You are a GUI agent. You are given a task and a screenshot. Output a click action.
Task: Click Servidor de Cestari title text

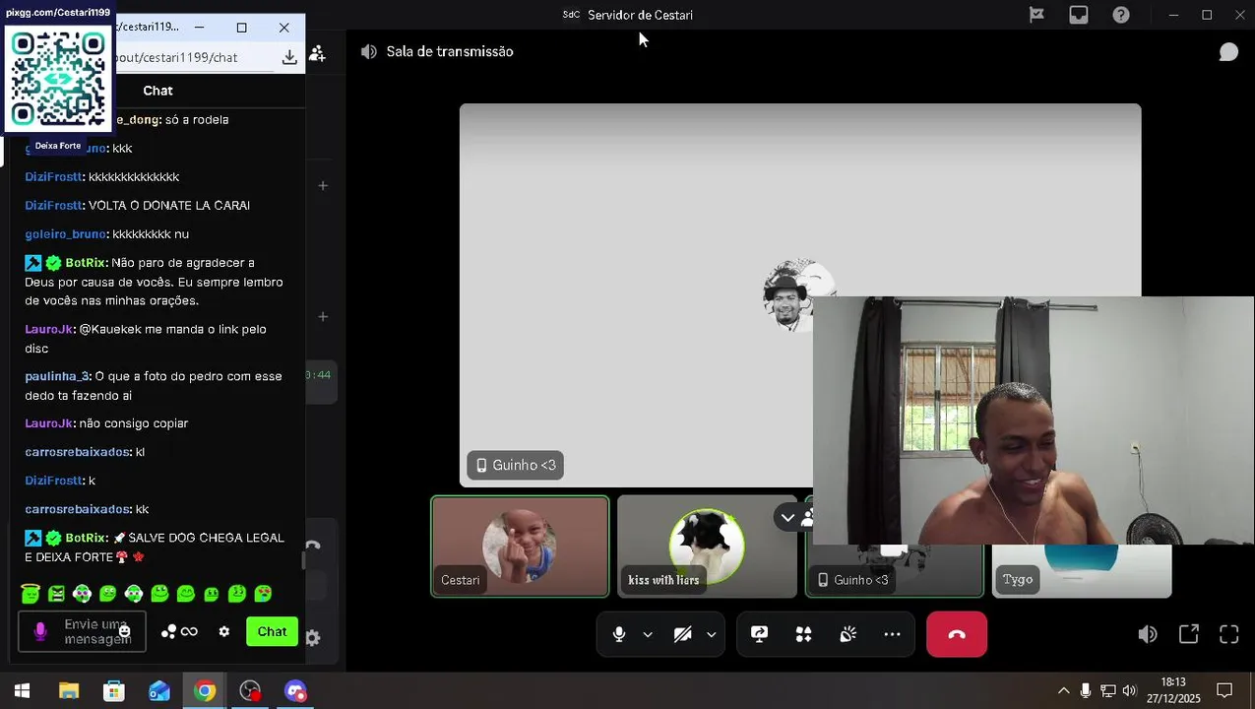(640, 15)
